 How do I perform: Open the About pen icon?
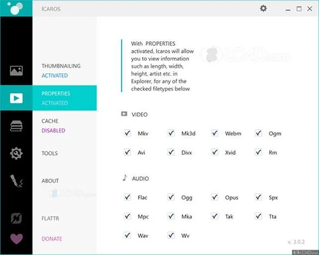[x=16, y=181]
